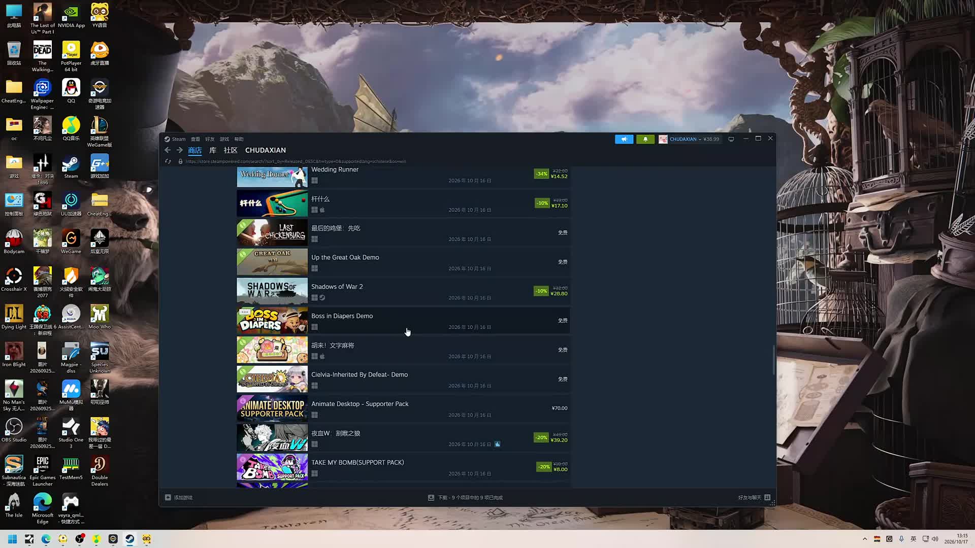Open the green notifications bell
Image resolution: width=975 pixels, height=548 pixels.
[645, 139]
